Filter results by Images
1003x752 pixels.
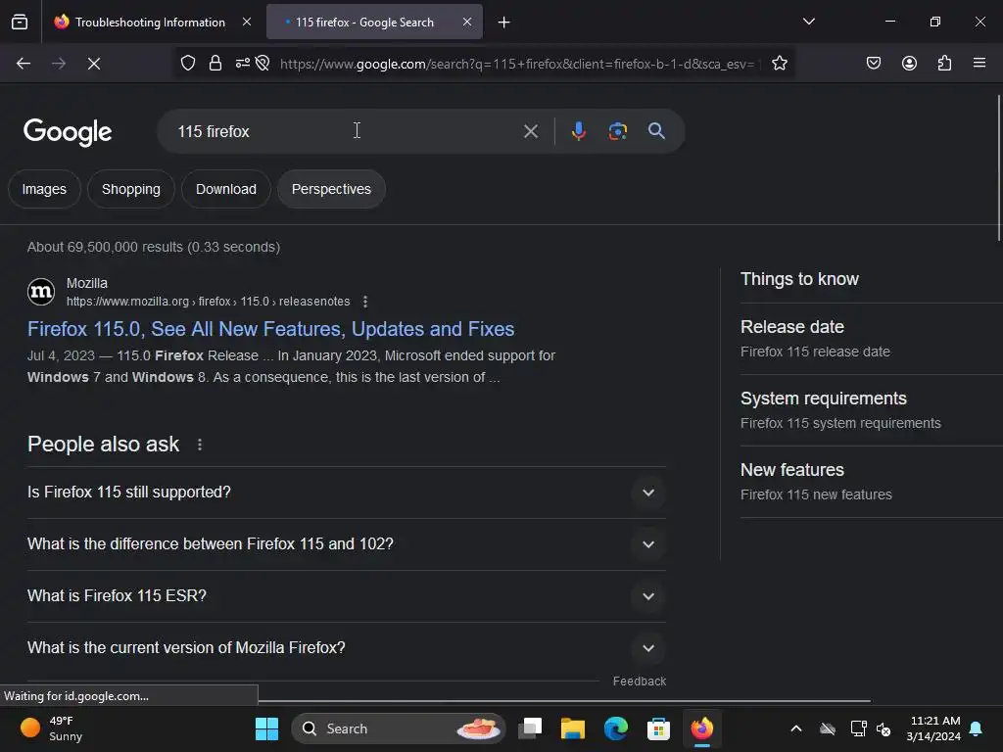44,189
